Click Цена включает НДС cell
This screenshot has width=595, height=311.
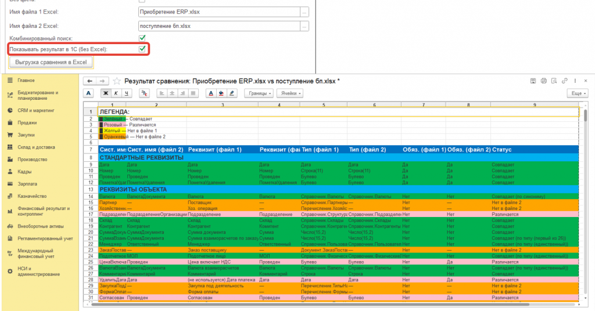coord(223,262)
